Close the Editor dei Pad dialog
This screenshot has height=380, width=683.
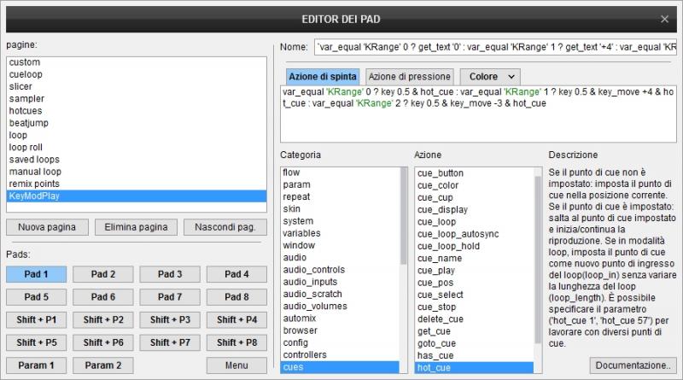[664, 19]
